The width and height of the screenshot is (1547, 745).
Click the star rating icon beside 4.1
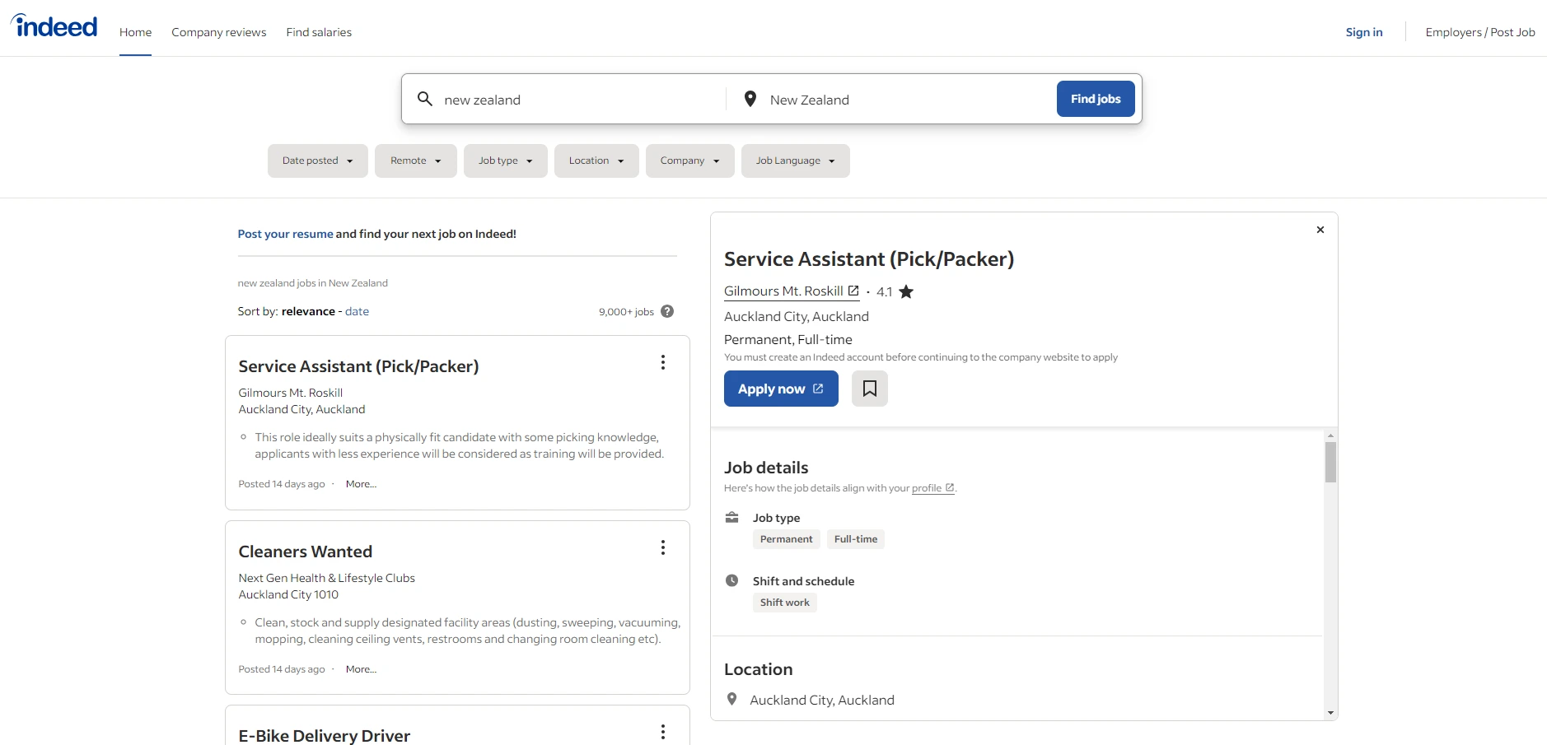[x=906, y=291]
